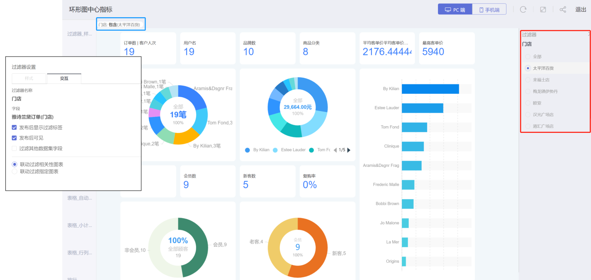Screen dimensions: 591x280
Task: Click the 门店 包含(太平洋百货) filter tag
Action: point(121,25)
